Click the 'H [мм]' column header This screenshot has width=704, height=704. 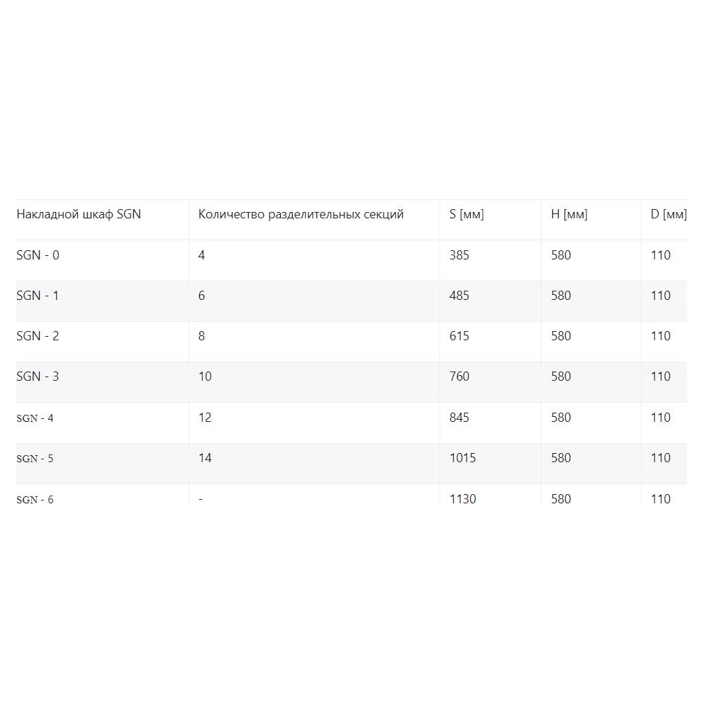click(569, 214)
